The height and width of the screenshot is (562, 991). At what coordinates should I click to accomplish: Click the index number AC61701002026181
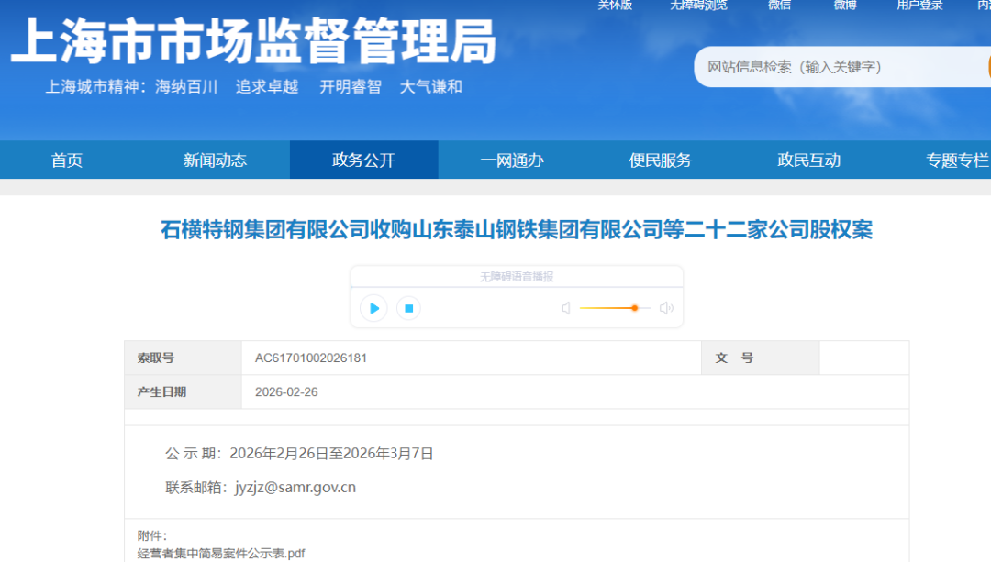point(311,358)
